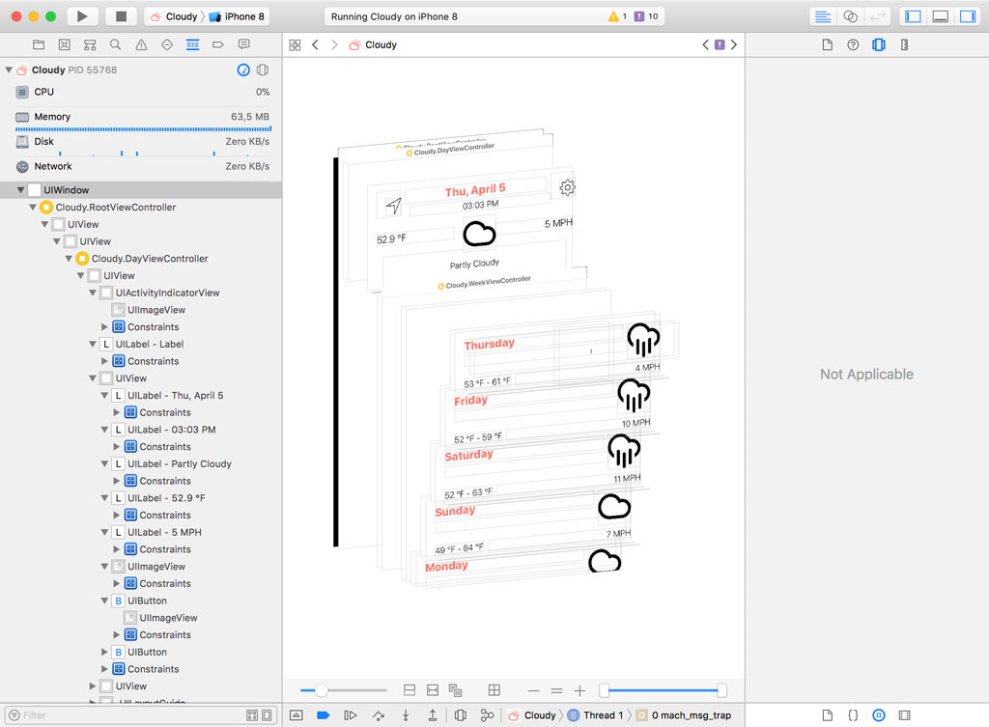Click the Run button
The image size is (989, 727).
[x=83, y=15]
